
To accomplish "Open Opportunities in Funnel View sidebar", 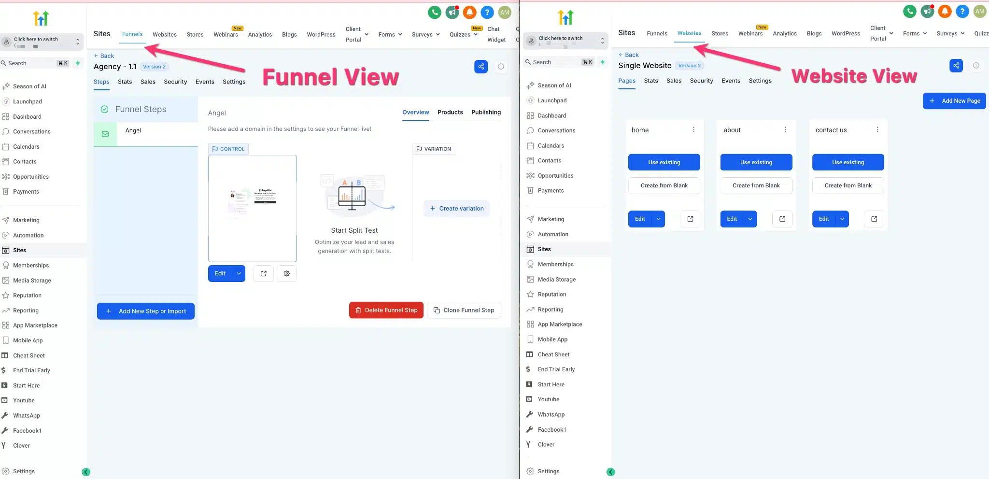I will (x=31, y=176).
